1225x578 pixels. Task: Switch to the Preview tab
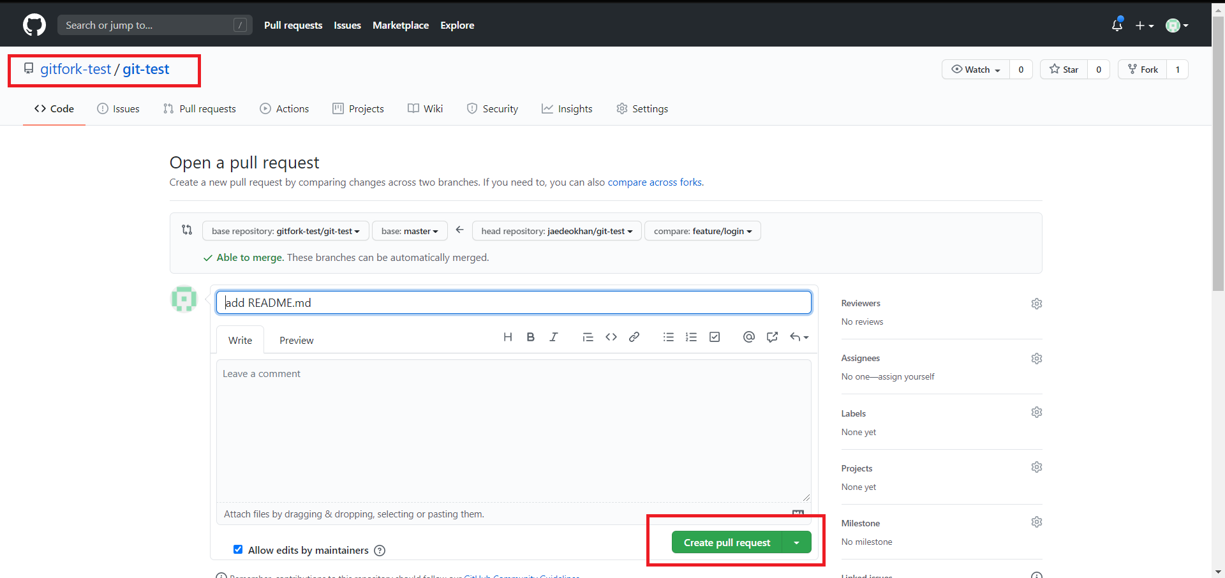[x=297, y=340]
